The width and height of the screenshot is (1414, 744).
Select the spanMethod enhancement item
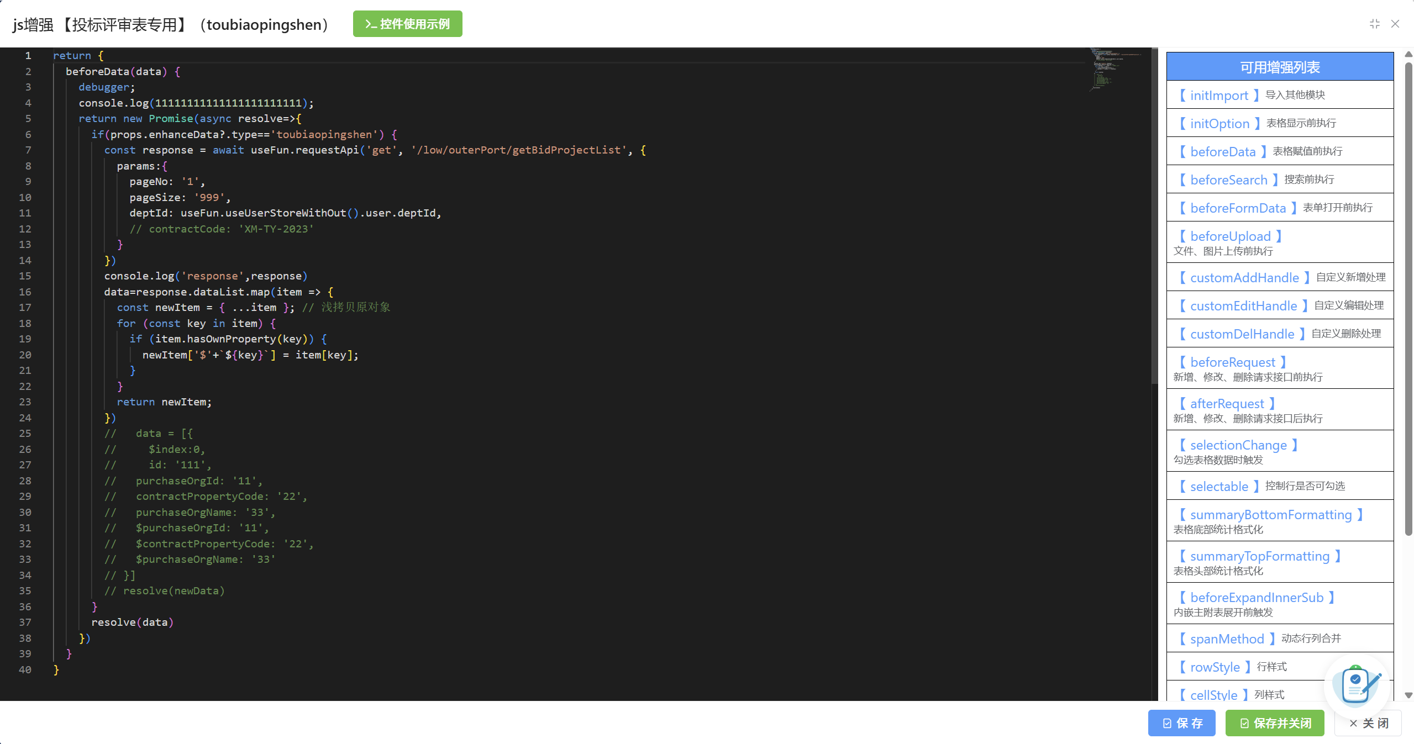point(1227,639)
